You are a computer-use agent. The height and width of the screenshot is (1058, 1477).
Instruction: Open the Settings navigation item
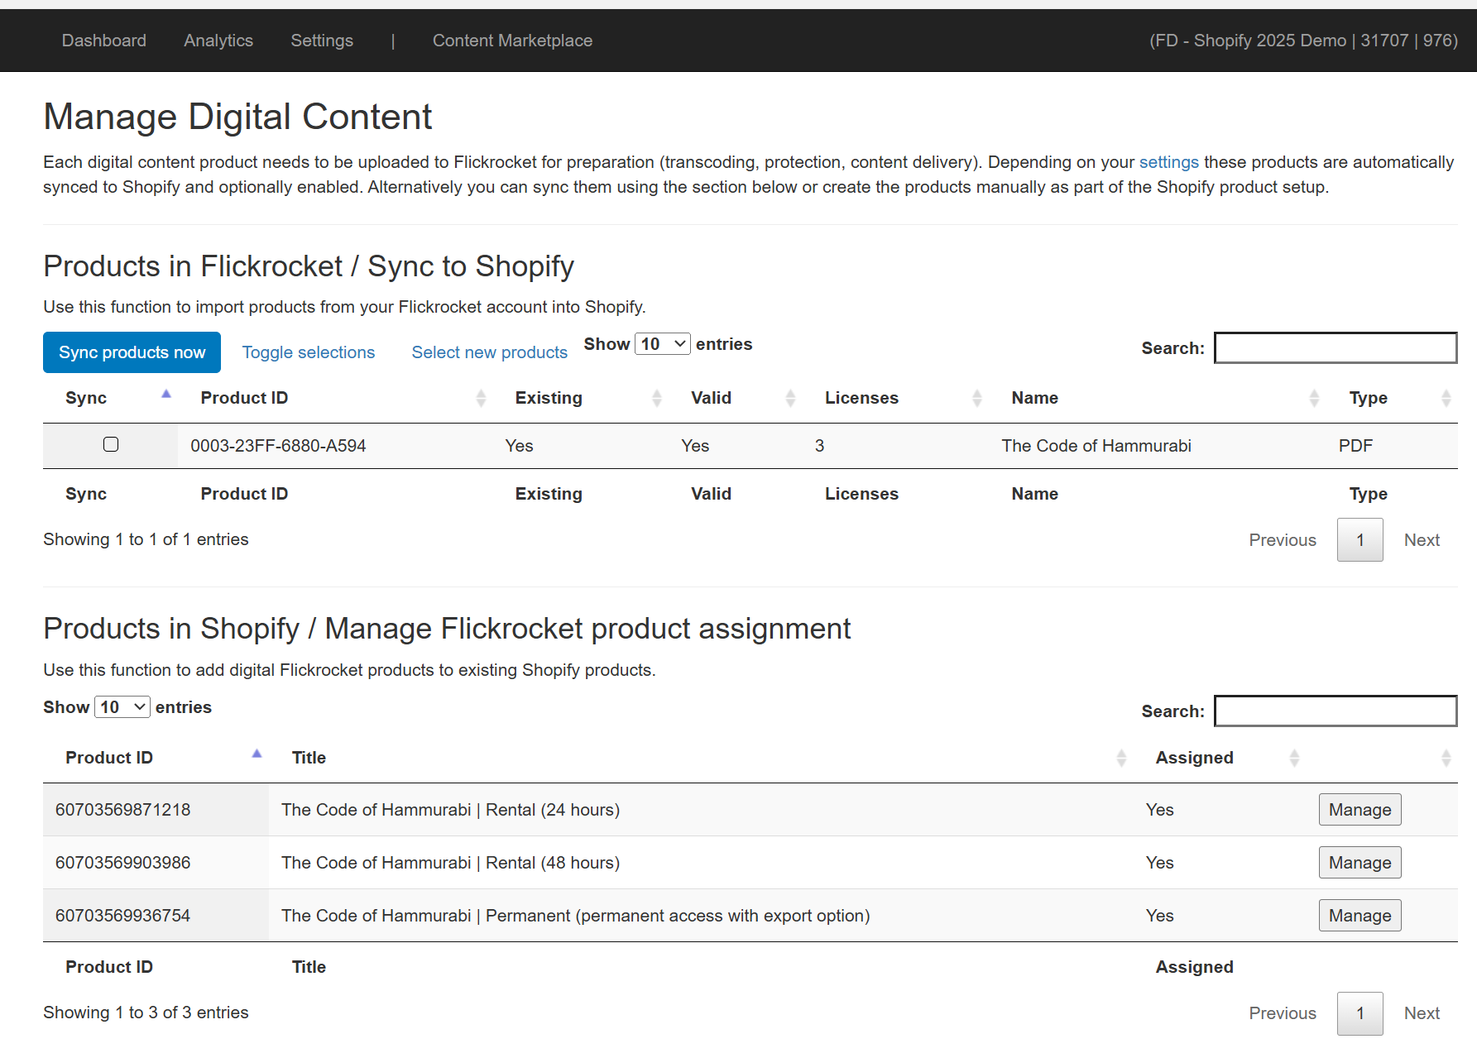322,41
